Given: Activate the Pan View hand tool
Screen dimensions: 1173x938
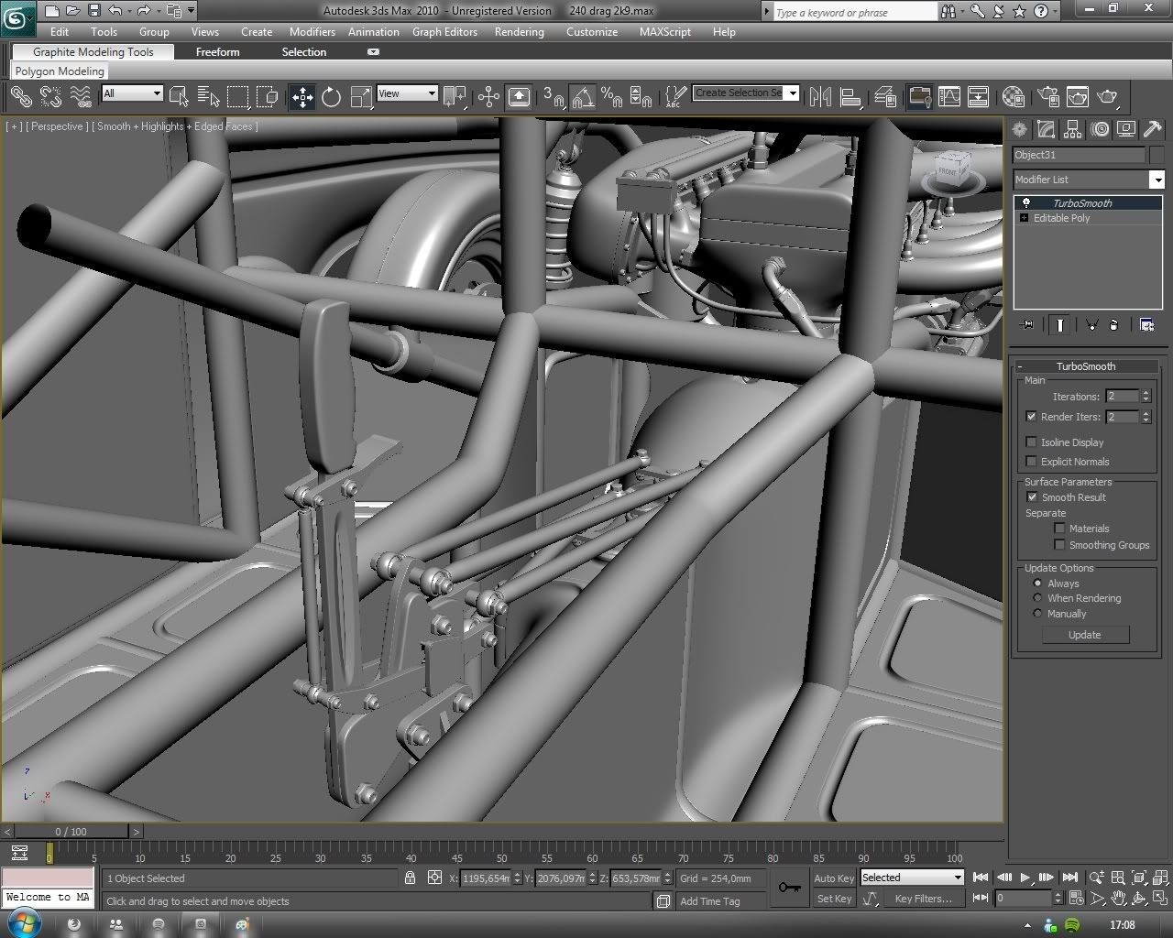Looking at the screenshot, I should [1118, 899].
